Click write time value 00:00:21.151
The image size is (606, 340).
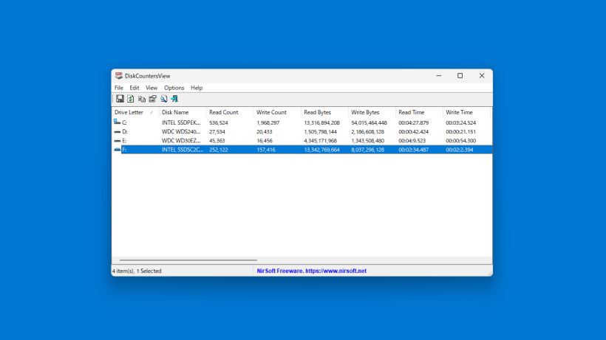[460, 131]
